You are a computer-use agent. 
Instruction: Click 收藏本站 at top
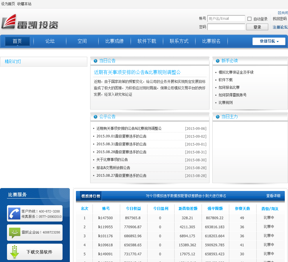click(24, 4)
